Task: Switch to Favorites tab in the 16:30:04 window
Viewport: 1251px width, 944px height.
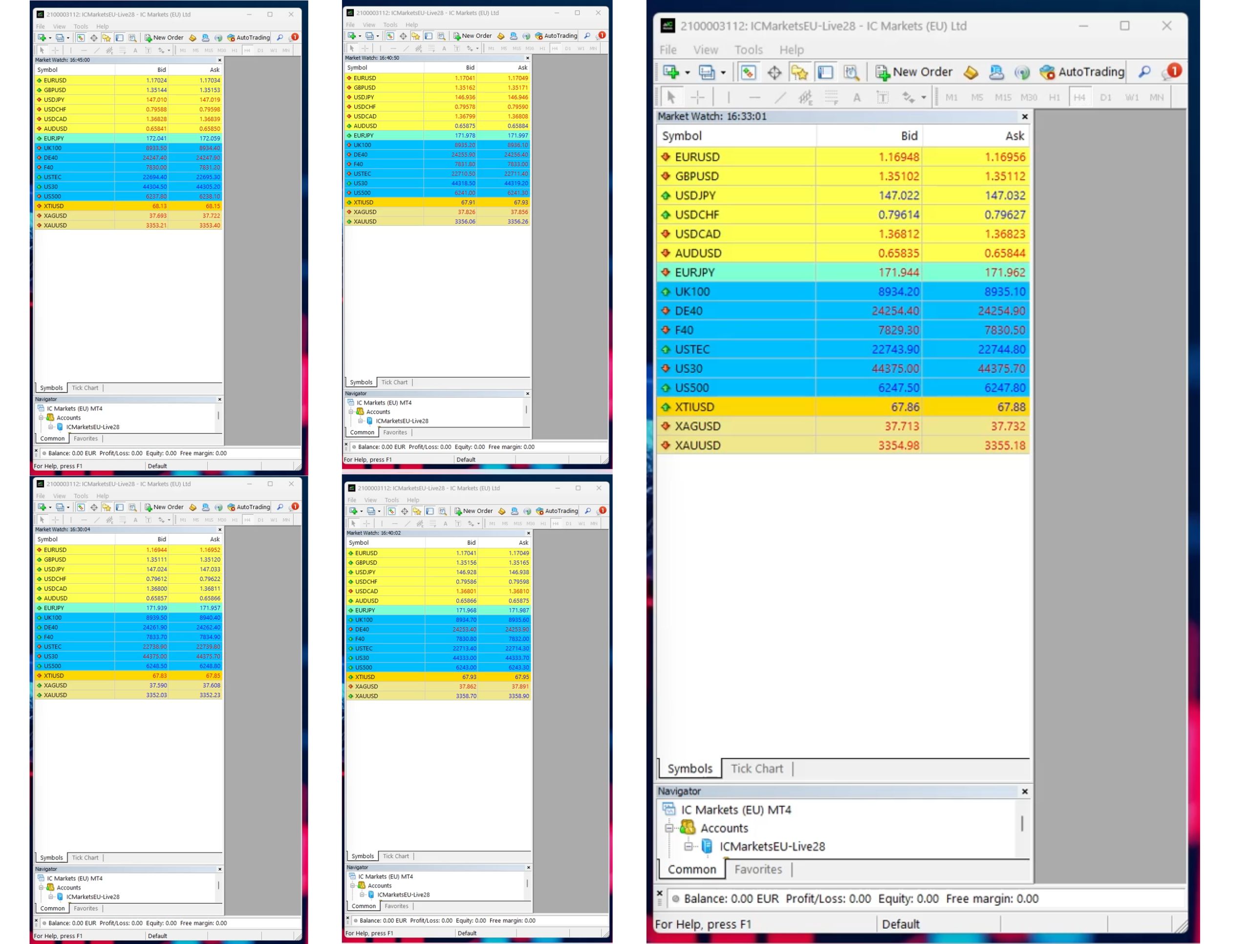Action: [x=86, y=908]
